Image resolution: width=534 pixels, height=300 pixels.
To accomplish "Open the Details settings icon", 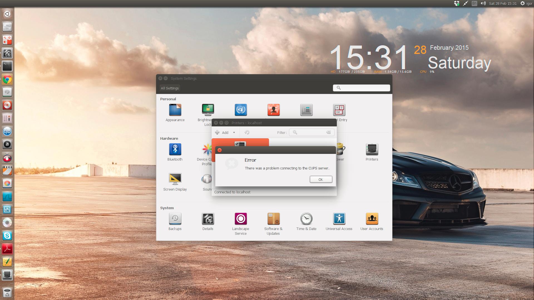I will coord(208,219).
